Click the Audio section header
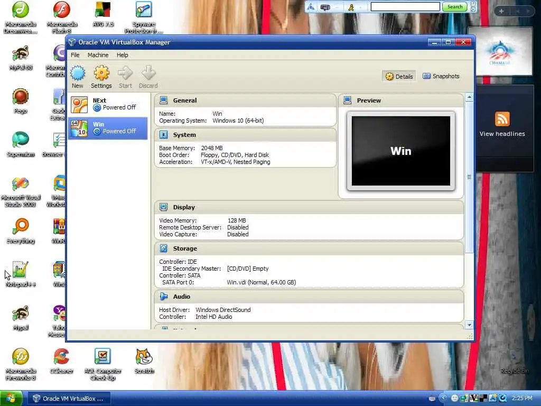The width and height of the screenshot is (541, 406). 309,296
